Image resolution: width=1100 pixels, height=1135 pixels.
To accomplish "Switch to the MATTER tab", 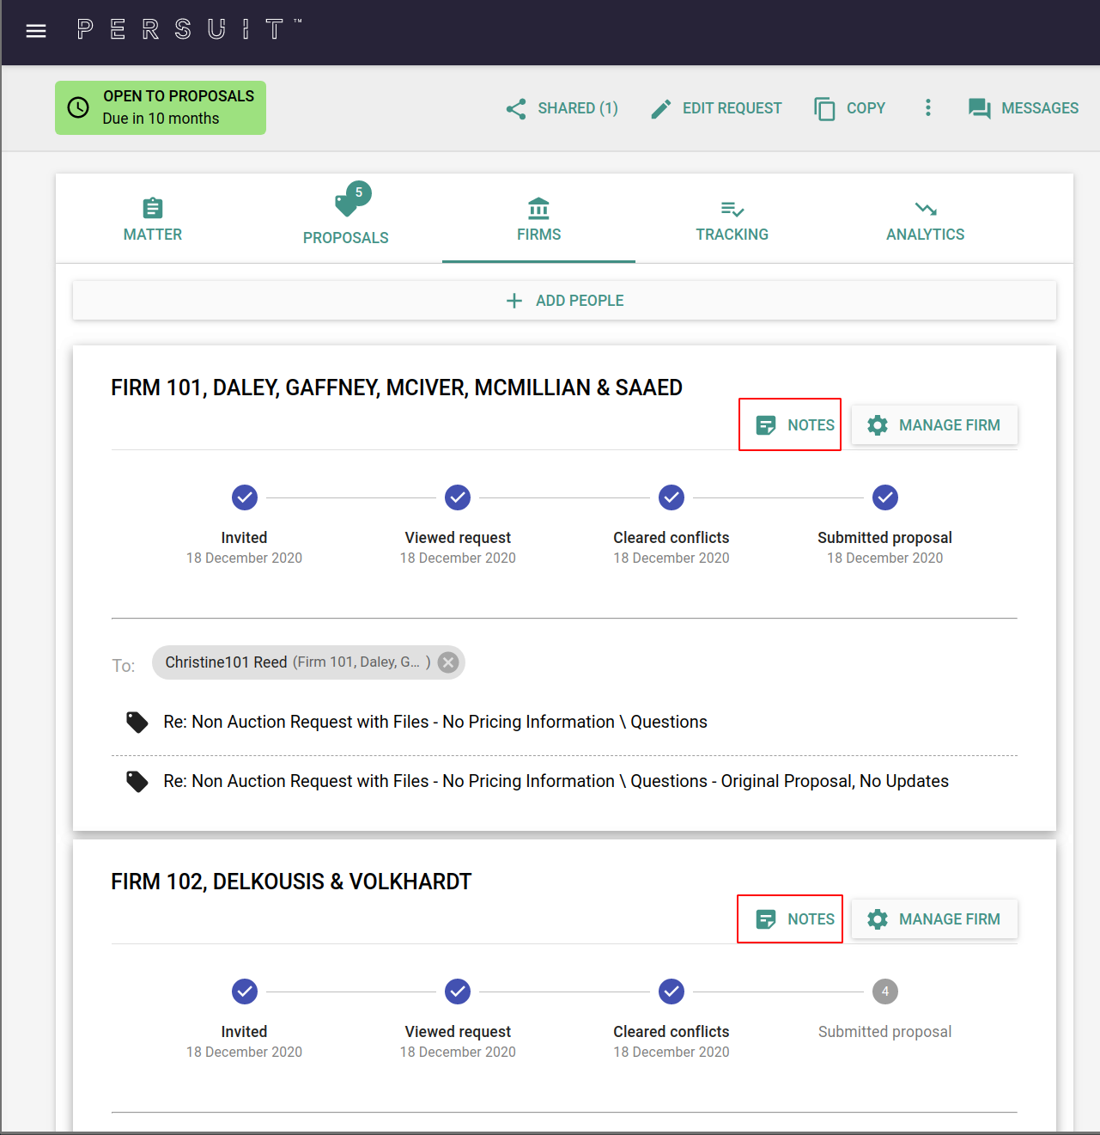I will [x=153, y=219].
